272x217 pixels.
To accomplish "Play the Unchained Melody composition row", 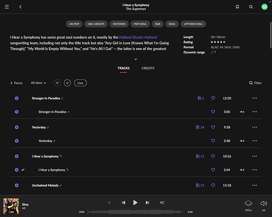I will pyautogui.click(x=17, y=185).
